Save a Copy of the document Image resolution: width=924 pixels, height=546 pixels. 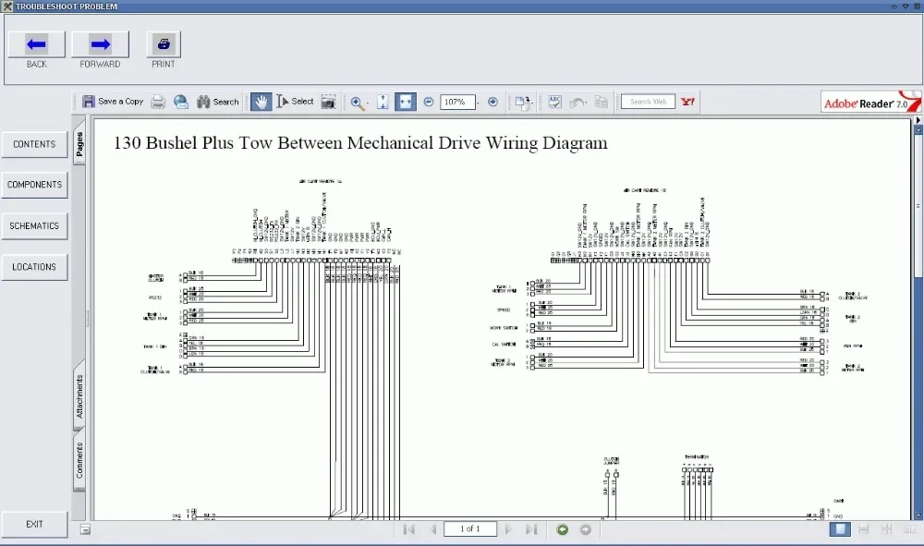[113, 102]
